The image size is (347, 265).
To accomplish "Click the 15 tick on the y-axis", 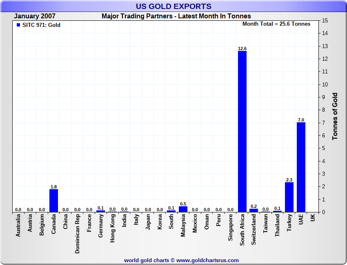I will coord(325,20).
